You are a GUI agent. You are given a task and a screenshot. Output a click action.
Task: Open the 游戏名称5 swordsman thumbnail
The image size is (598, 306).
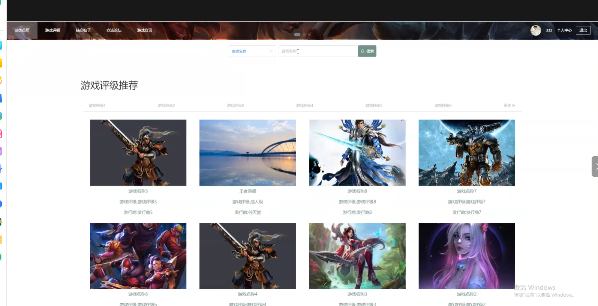coord(138,153)
